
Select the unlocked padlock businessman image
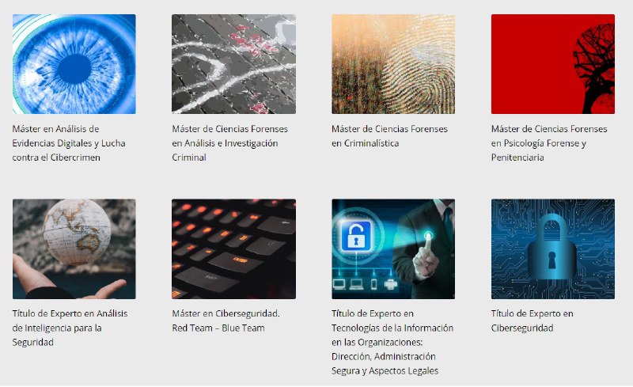[x=393, y=249]
